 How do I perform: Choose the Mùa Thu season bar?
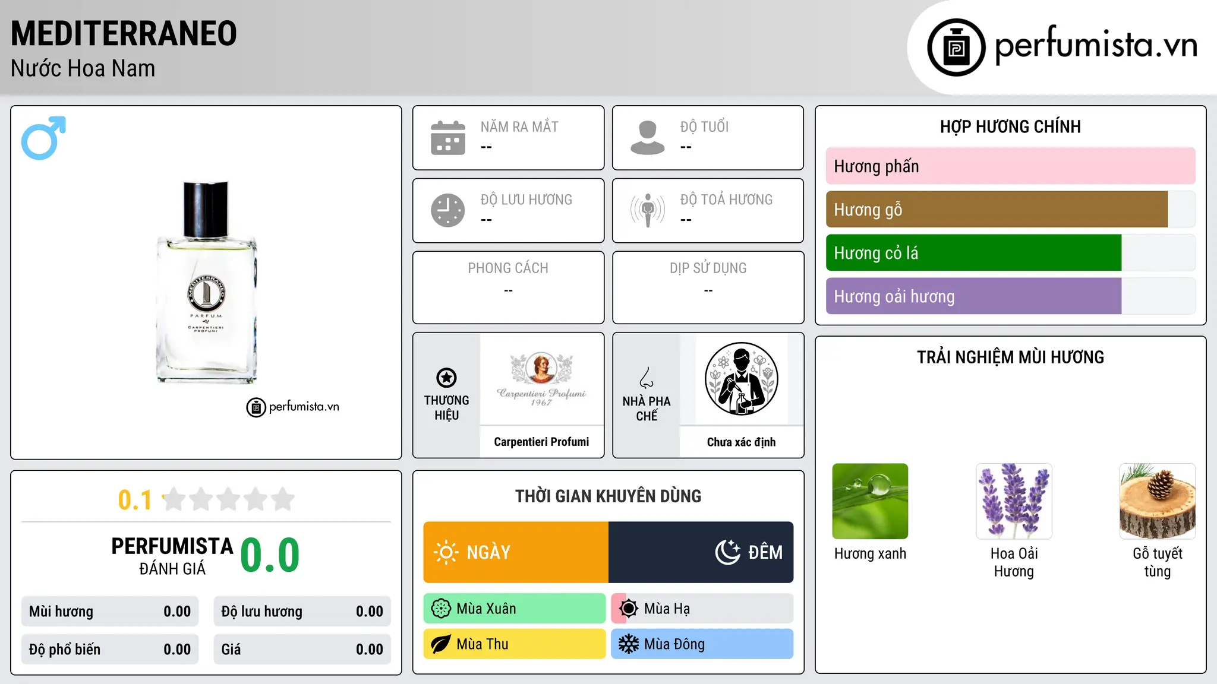pyautogui.click(x=515, y=644)
